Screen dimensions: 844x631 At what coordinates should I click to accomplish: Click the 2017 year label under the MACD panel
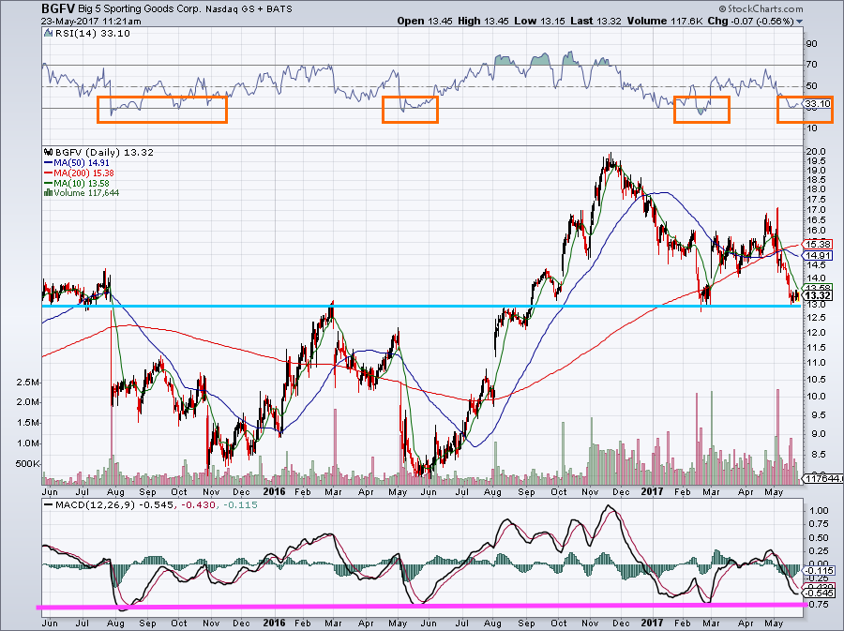[652, 623]
